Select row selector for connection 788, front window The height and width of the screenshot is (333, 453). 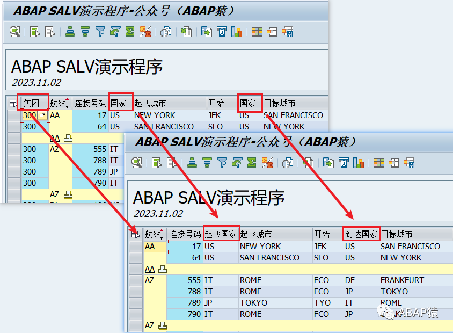(136, 292)
